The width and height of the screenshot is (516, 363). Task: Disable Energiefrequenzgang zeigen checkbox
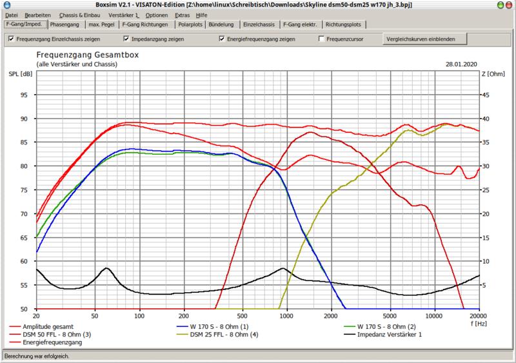[x=223, y=39]
